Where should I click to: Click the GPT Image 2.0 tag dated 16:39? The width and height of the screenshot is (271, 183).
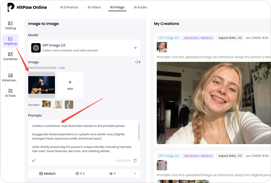(169, 156)
